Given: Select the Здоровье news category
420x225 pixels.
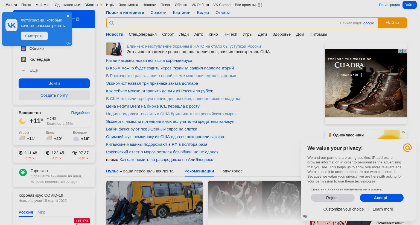Looking at the screenshot, I should (x=281, y=34).
